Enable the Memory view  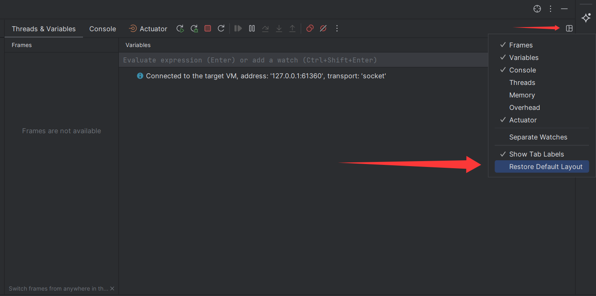tap(522, 95)
